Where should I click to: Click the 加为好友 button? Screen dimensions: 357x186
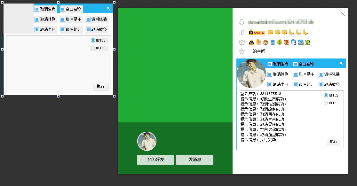156,159
